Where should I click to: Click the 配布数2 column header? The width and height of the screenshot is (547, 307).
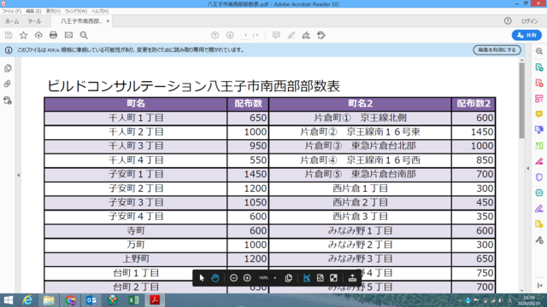point(473,103)
